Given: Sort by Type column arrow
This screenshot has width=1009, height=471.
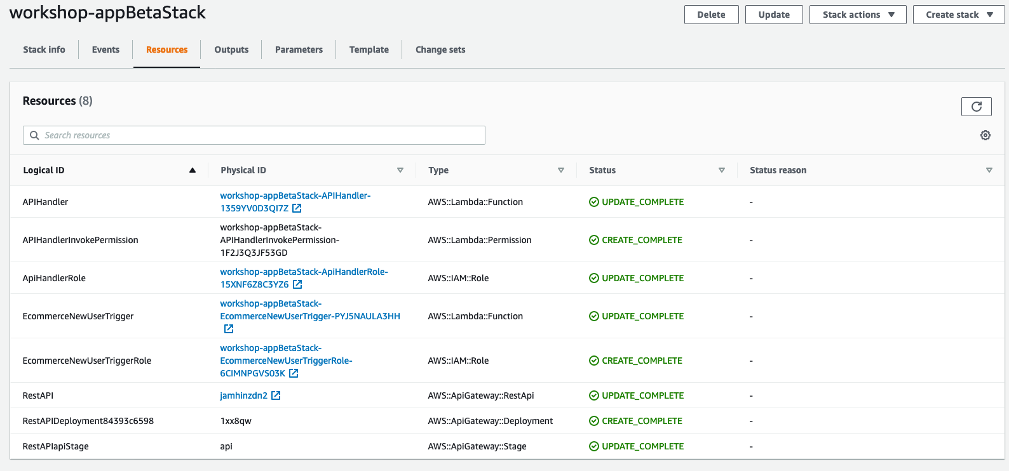Looking at the screenshot, I should pos(561,170).
